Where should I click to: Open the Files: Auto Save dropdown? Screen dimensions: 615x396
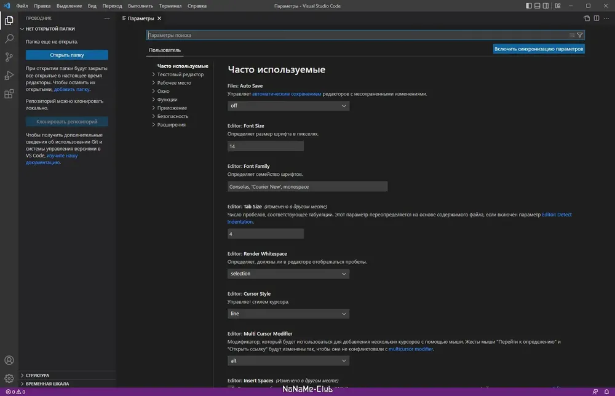pyautogui.click(x=288, y=106)
